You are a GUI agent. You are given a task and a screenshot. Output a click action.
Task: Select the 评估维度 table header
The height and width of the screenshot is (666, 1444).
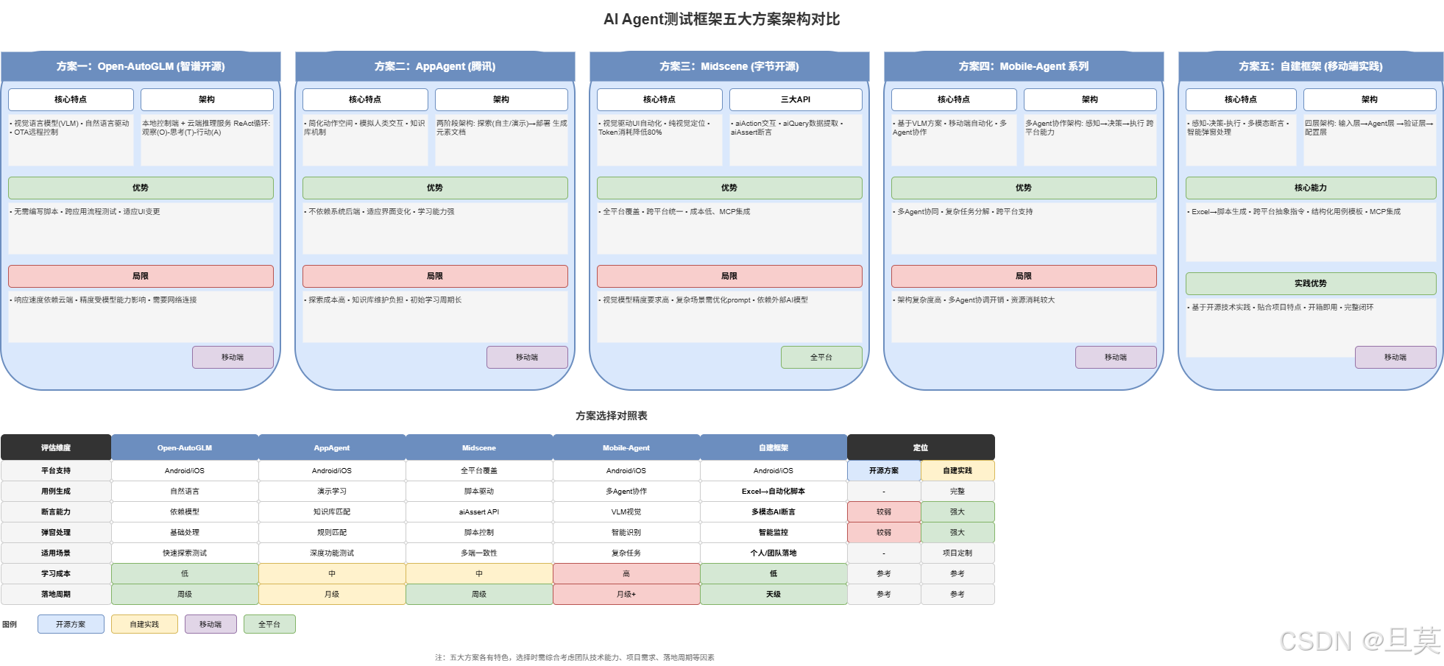[56, 447]
